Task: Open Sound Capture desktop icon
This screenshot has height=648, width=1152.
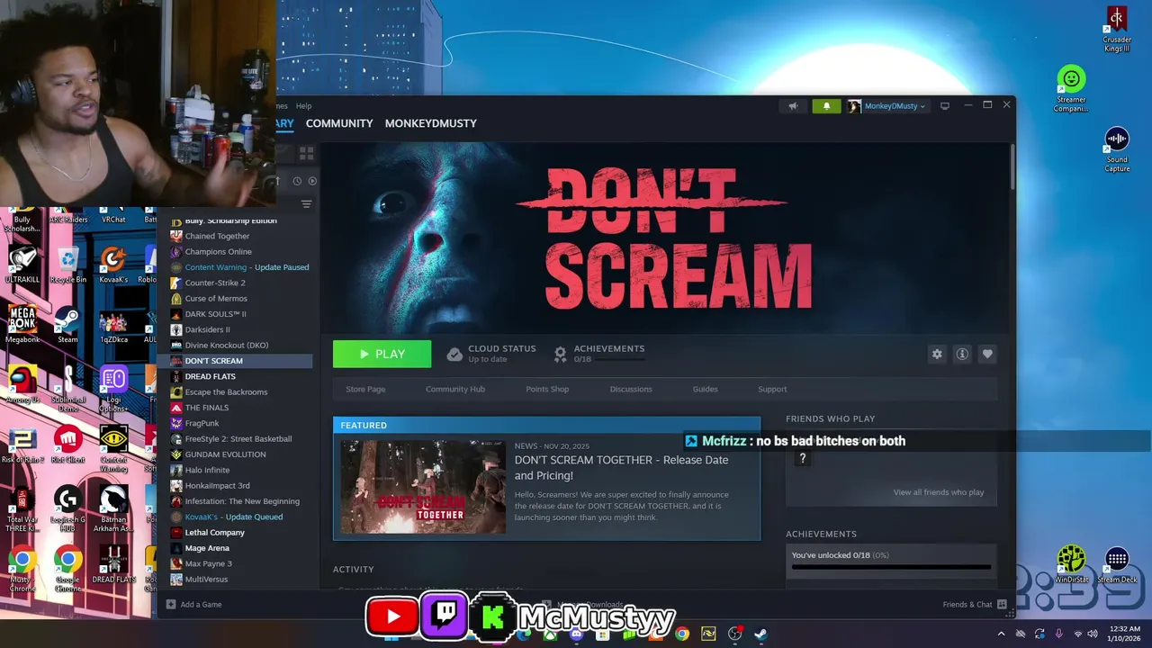Action: (x=1117, y=149)
